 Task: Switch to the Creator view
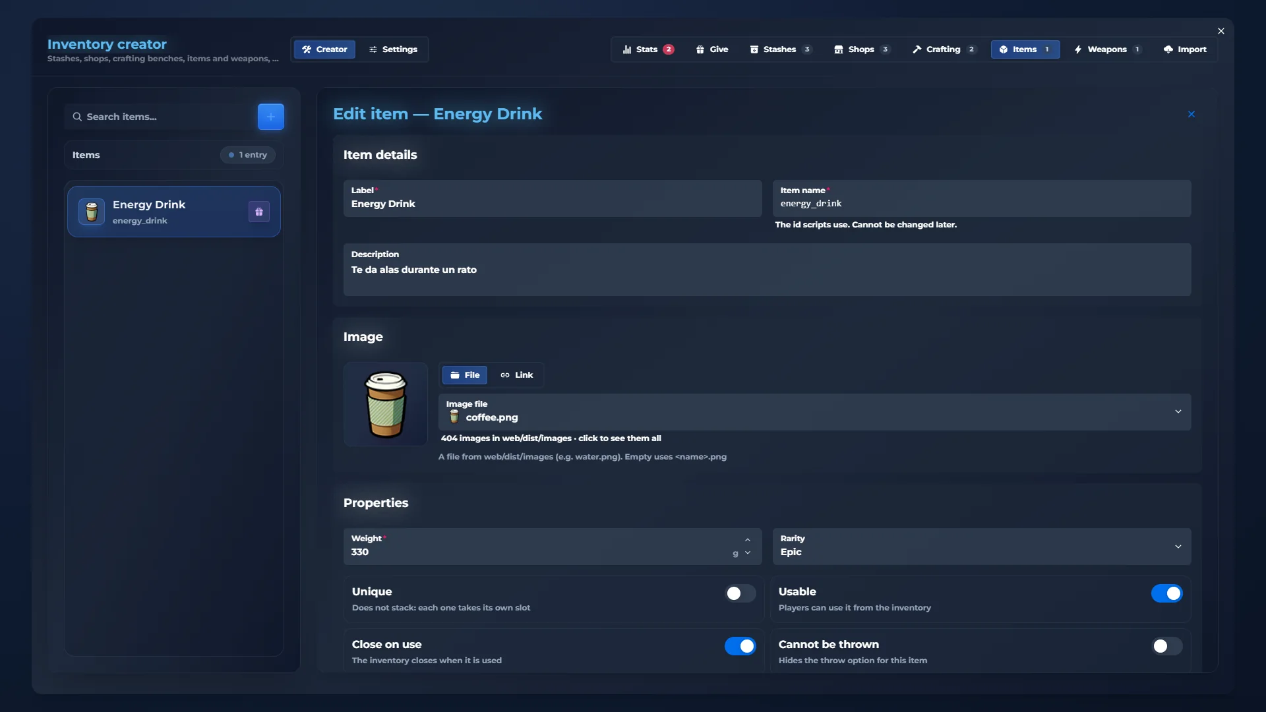click(x=324, y=49)
